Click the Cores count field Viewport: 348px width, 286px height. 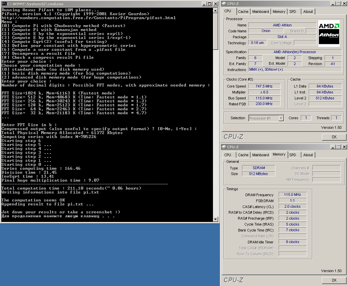click(x=306, y=118)
